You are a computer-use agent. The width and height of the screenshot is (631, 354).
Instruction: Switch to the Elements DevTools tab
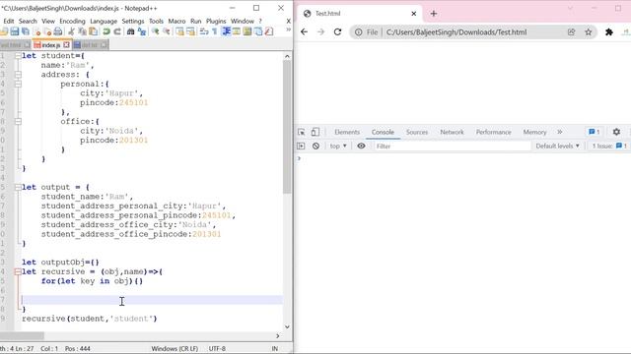(x=347, y=132)
